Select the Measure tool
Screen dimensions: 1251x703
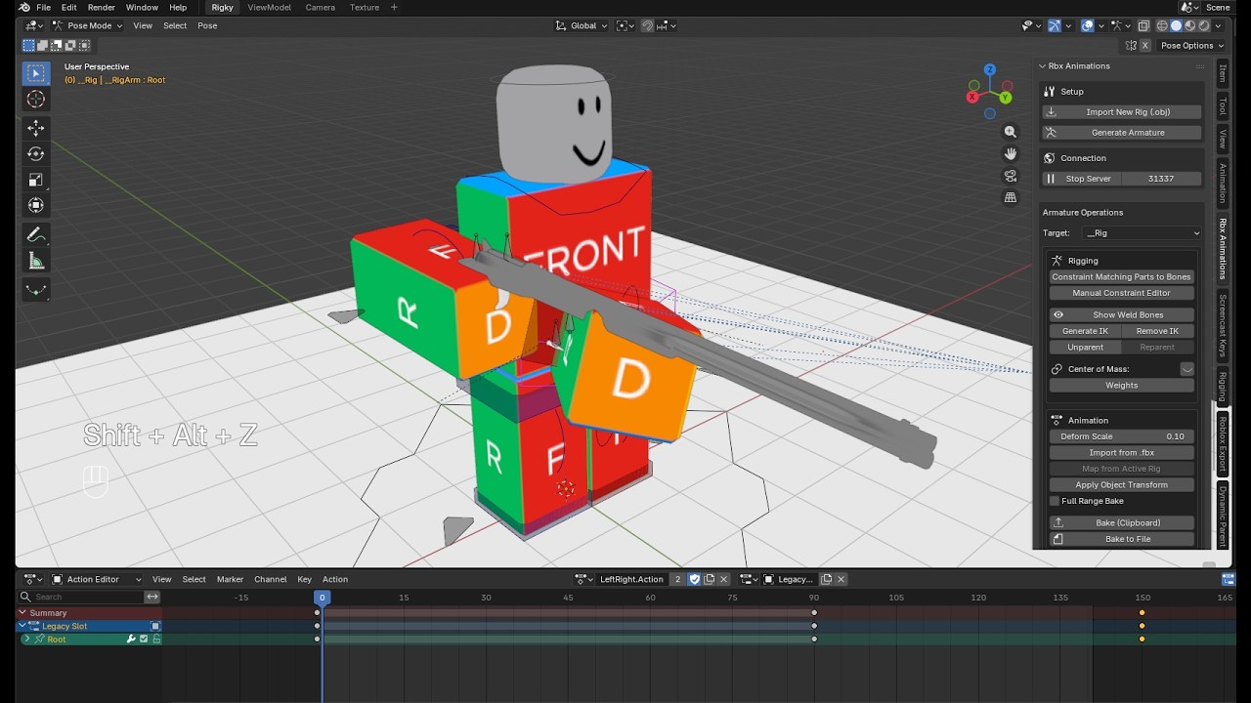[36, 261]
